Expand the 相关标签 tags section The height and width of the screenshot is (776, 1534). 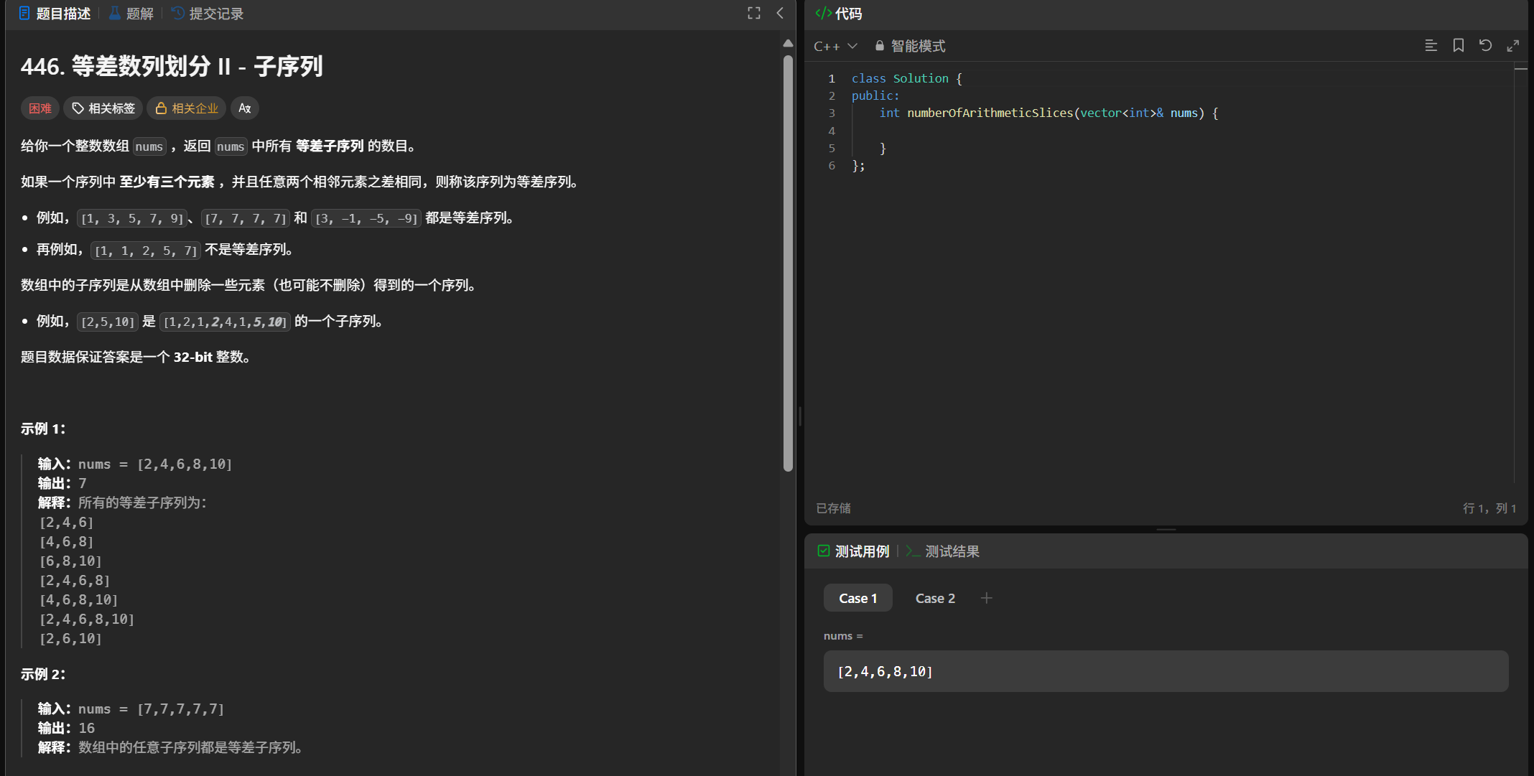[x=103, y=108]
